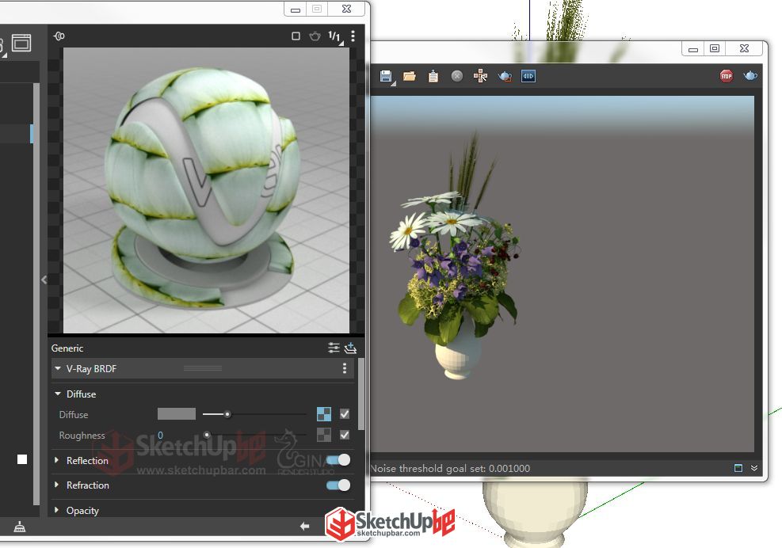Click the Diffuse intensity slider
Screen dimensions: 782x548
tap(254, 414)
